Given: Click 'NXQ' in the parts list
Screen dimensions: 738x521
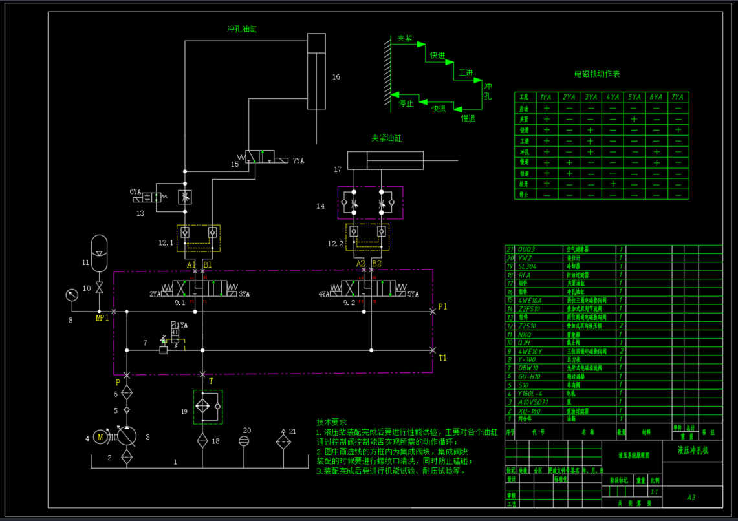Looking at the screenshot, I should pyautogui.click(x=525, y=335).
